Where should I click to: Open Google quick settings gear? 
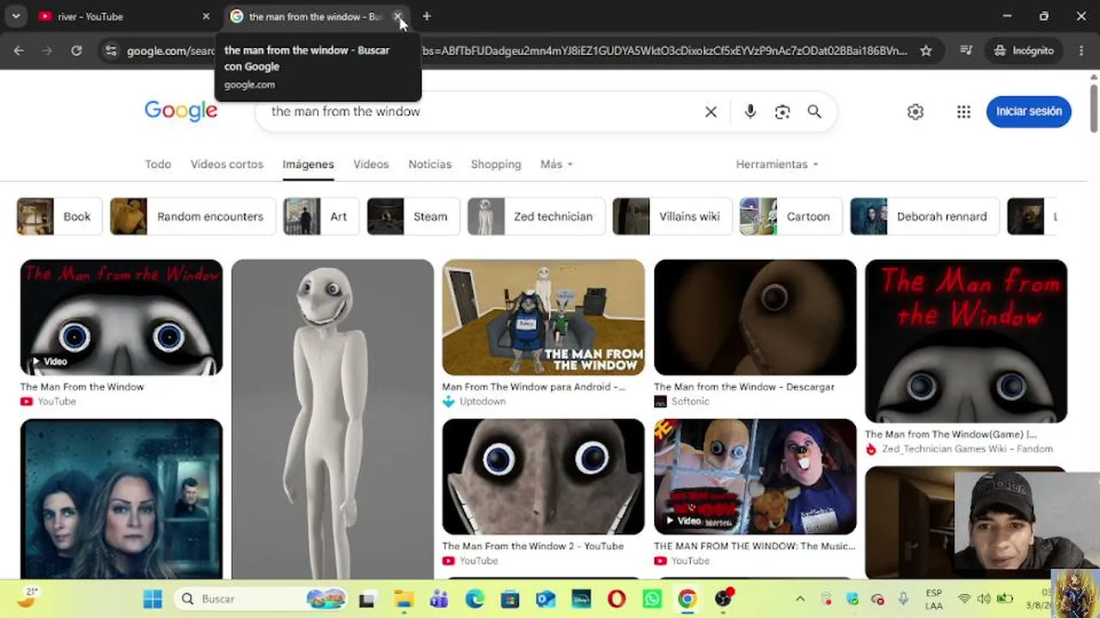[x=915, y=112]
